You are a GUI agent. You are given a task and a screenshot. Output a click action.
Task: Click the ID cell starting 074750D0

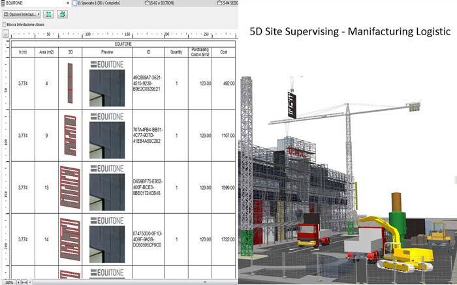148,239
